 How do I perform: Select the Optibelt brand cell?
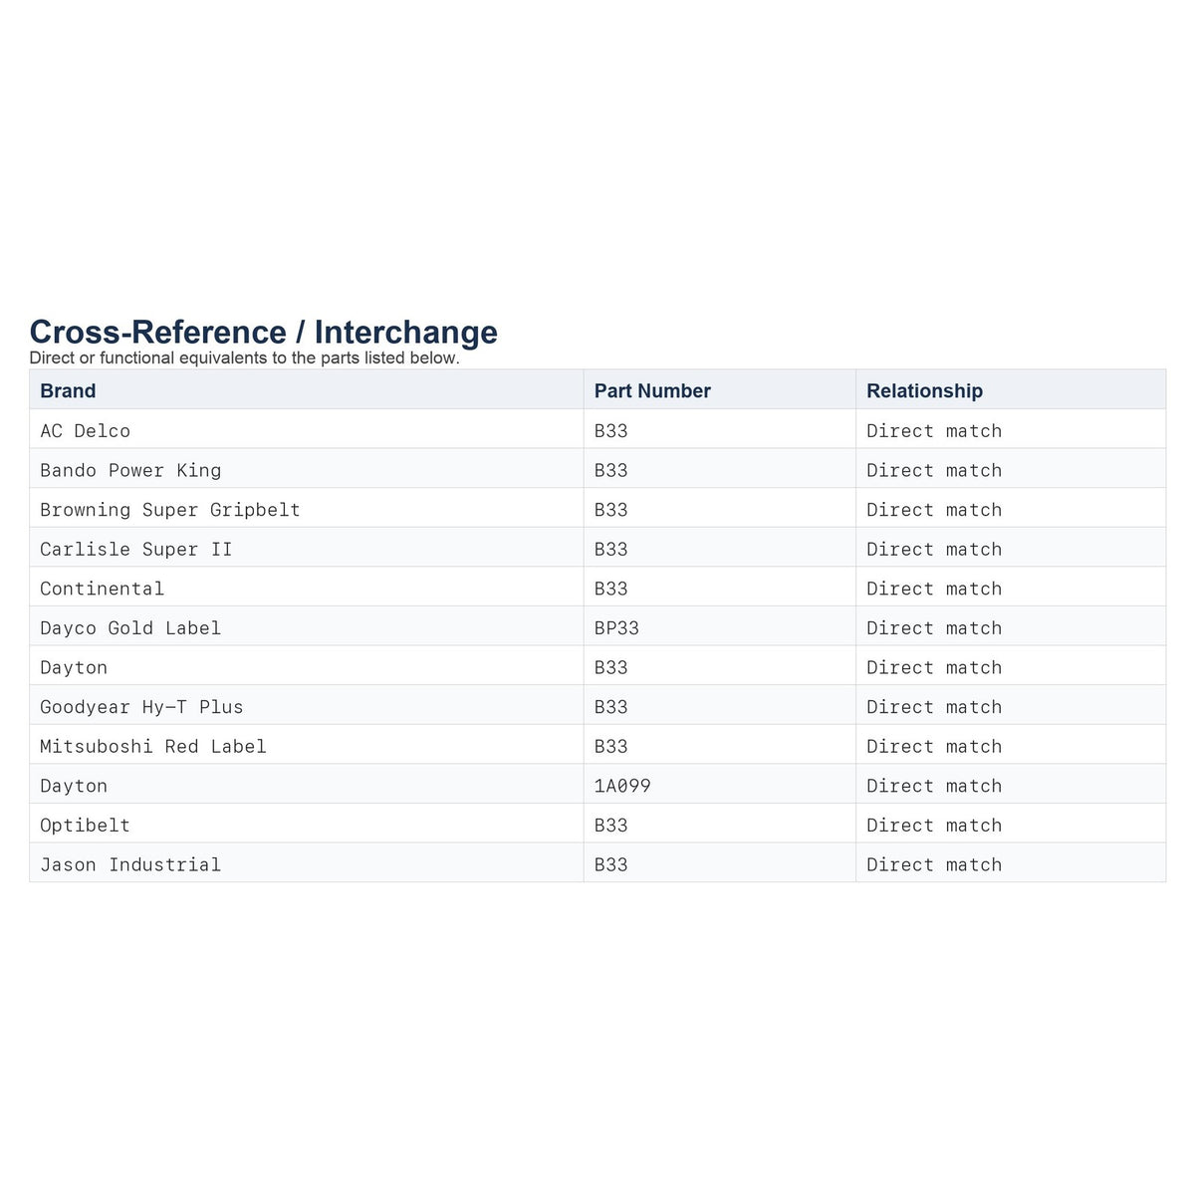click(x=307, y=825)
